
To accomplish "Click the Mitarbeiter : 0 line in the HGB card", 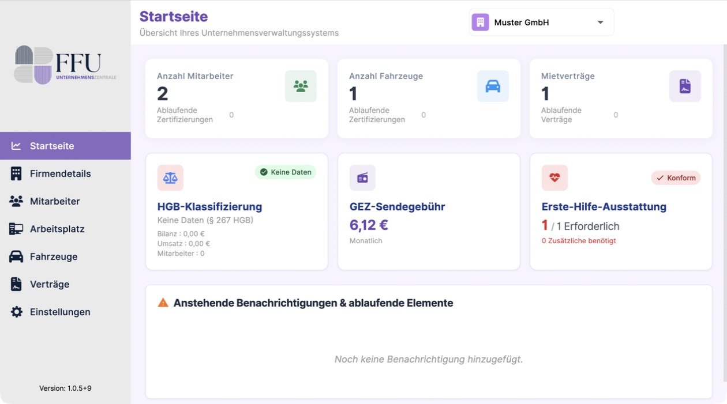I will [181, 254].
